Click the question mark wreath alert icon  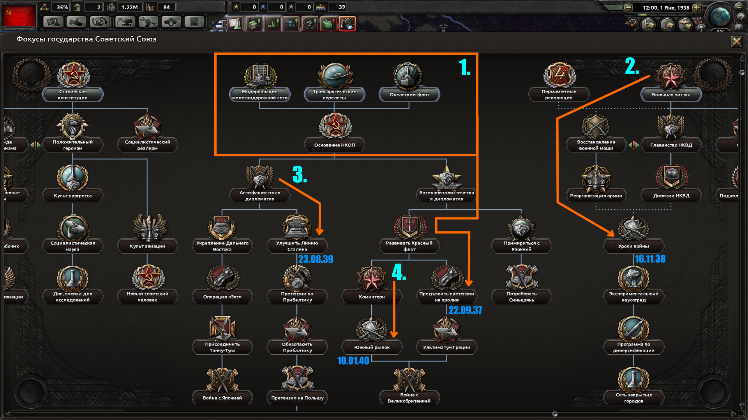coord(310,24)
